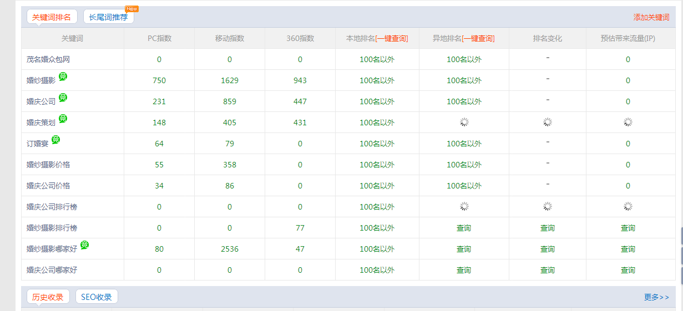Click 查询 under 排名变化 for 婚庆公司哪家好
The height and width of the screenshot is (311, 683).
click(548, 270)
